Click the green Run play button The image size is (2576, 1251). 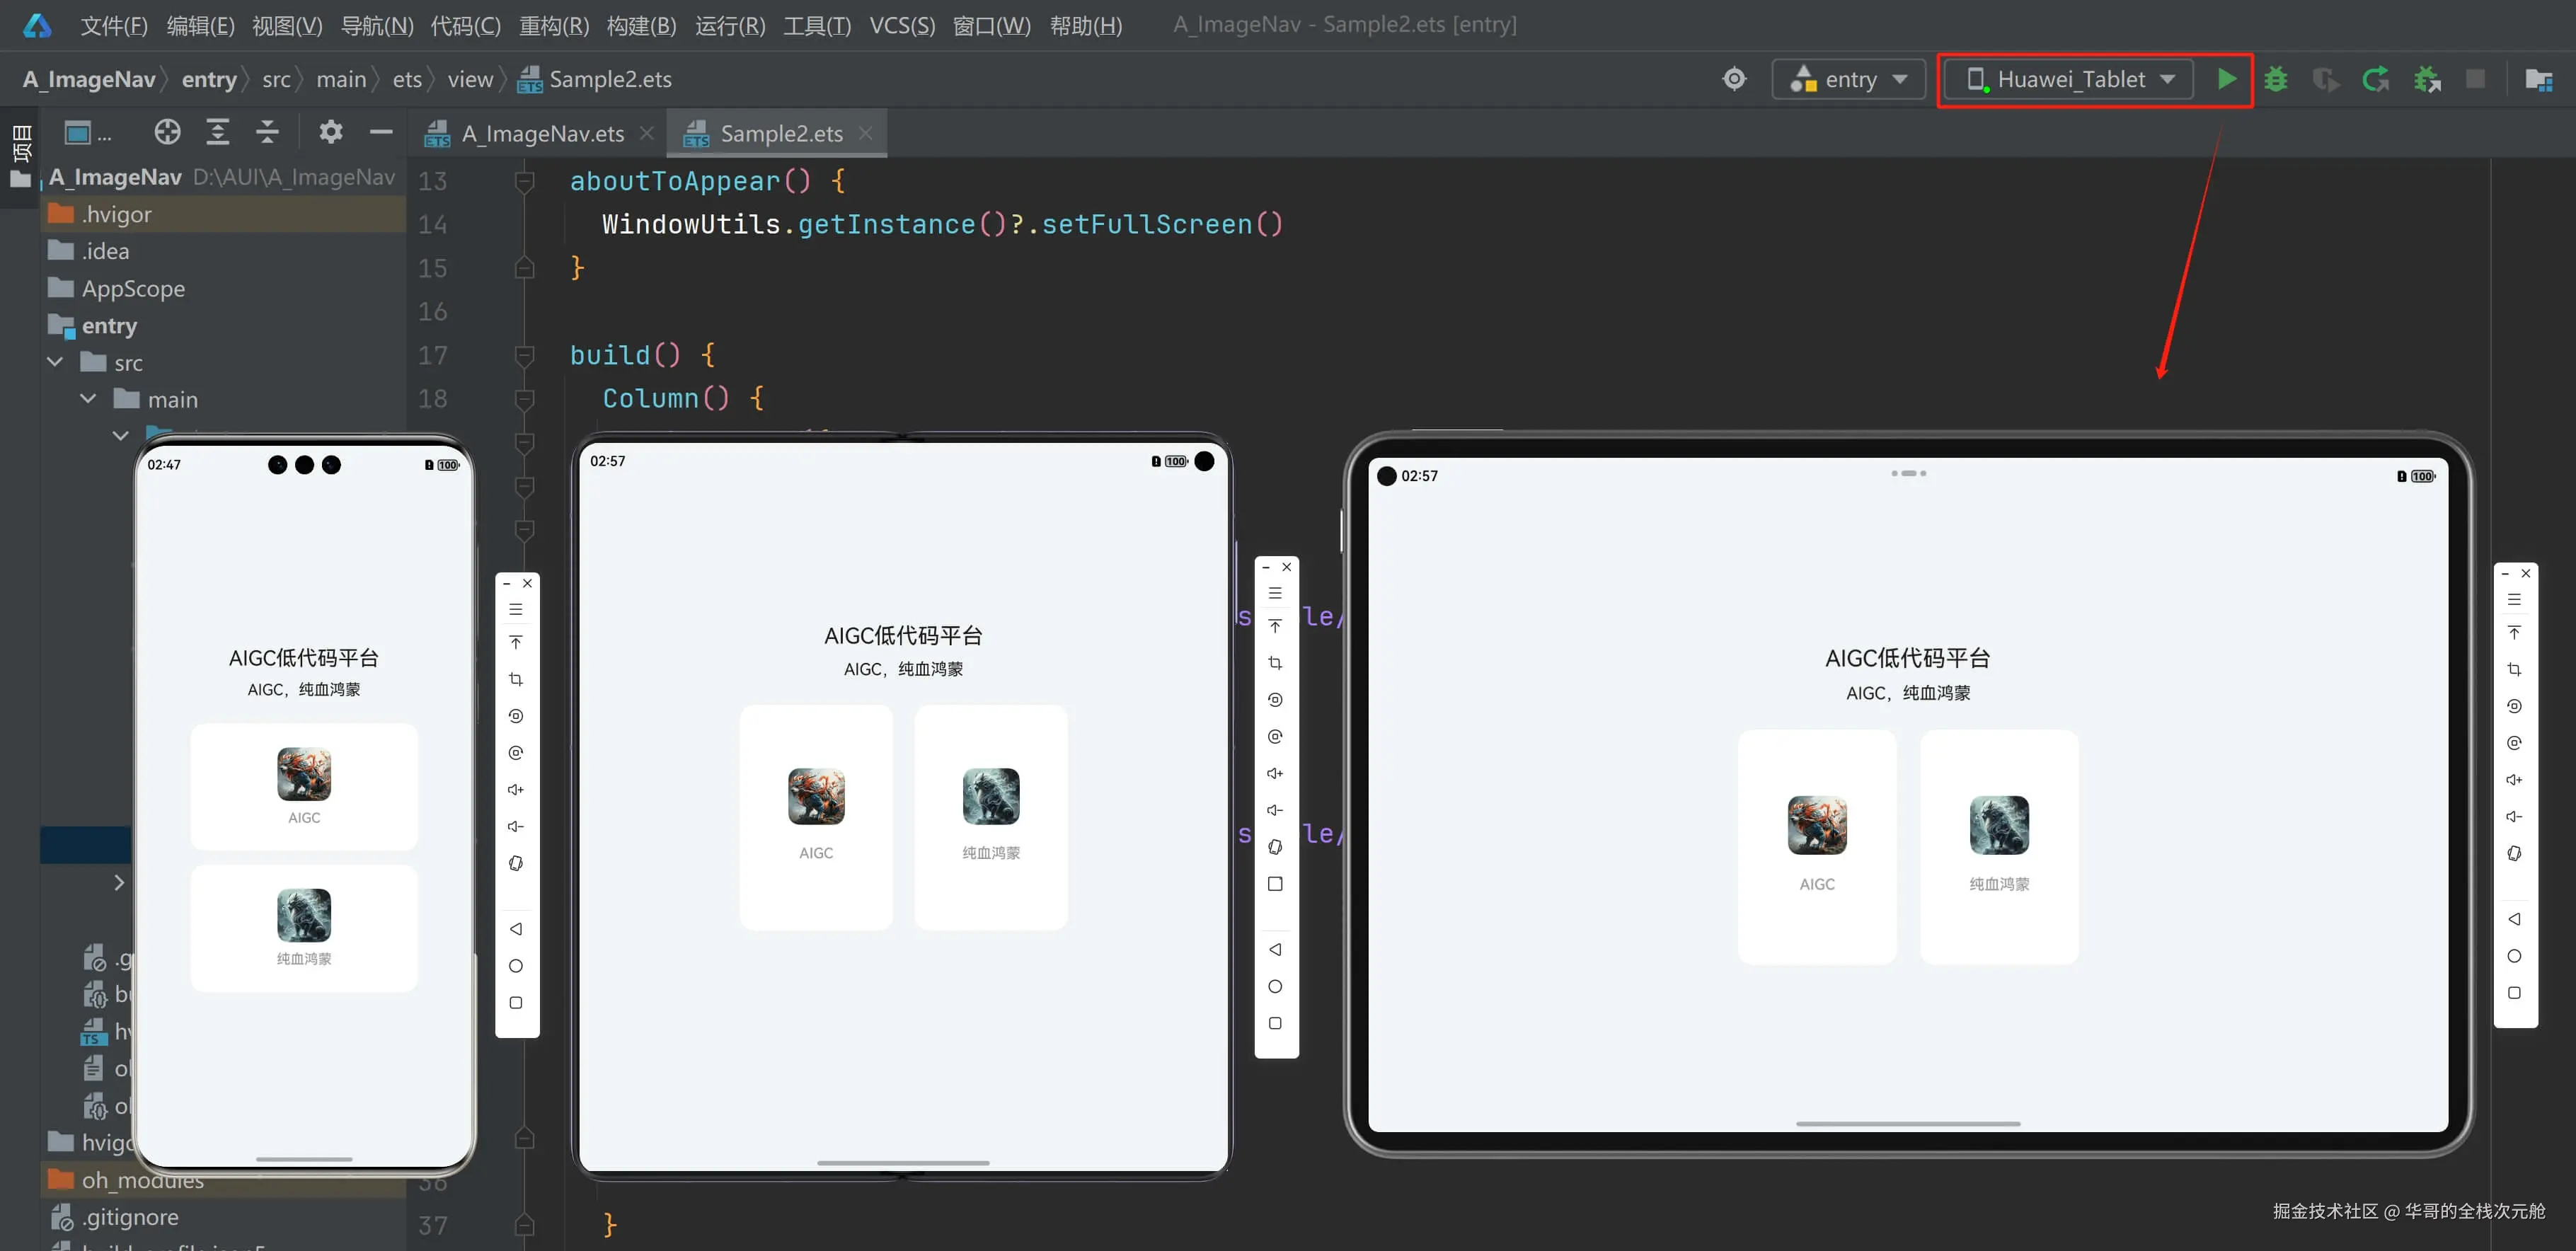(x=2226, y=79)
